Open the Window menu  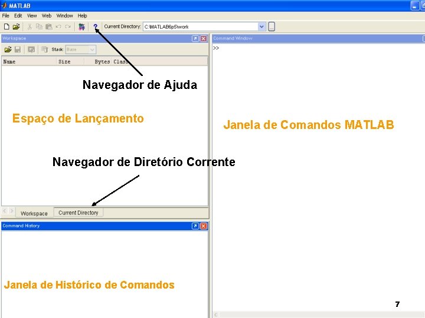pos(64,16)
